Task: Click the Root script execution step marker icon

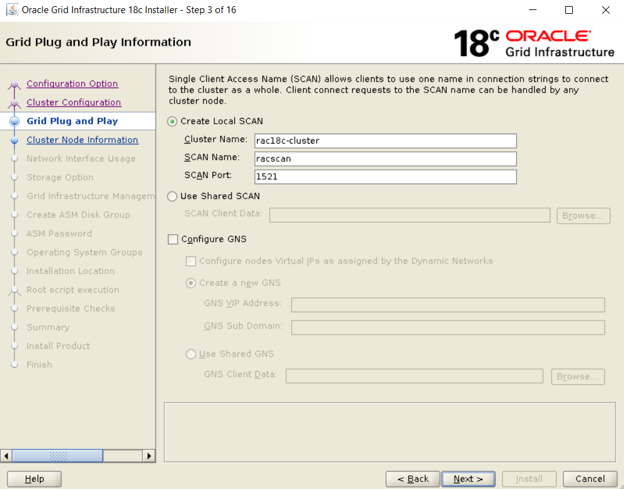Action: point(14,290)
